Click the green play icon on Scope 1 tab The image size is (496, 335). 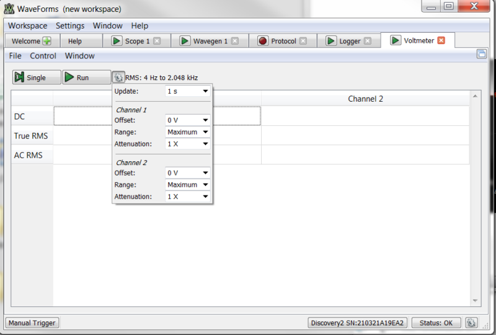tap(117, 41)
